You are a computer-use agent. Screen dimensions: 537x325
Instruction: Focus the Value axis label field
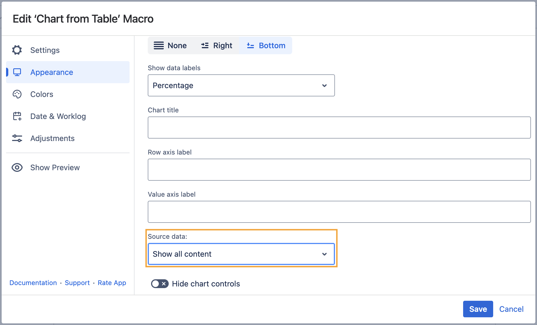tap(339, 212)
